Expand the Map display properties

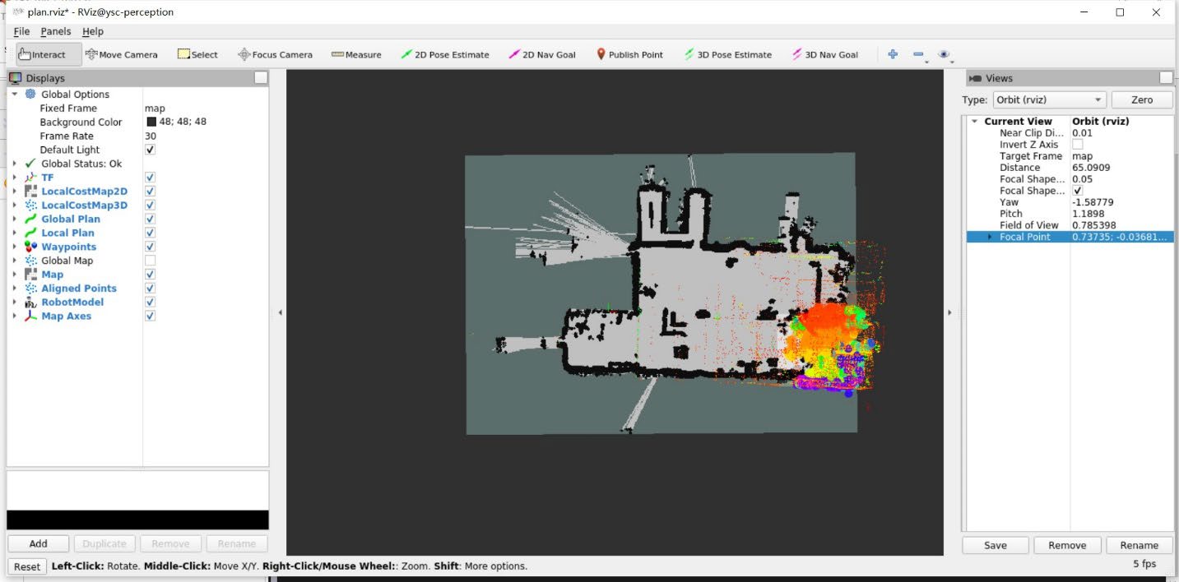click(15, 275)
